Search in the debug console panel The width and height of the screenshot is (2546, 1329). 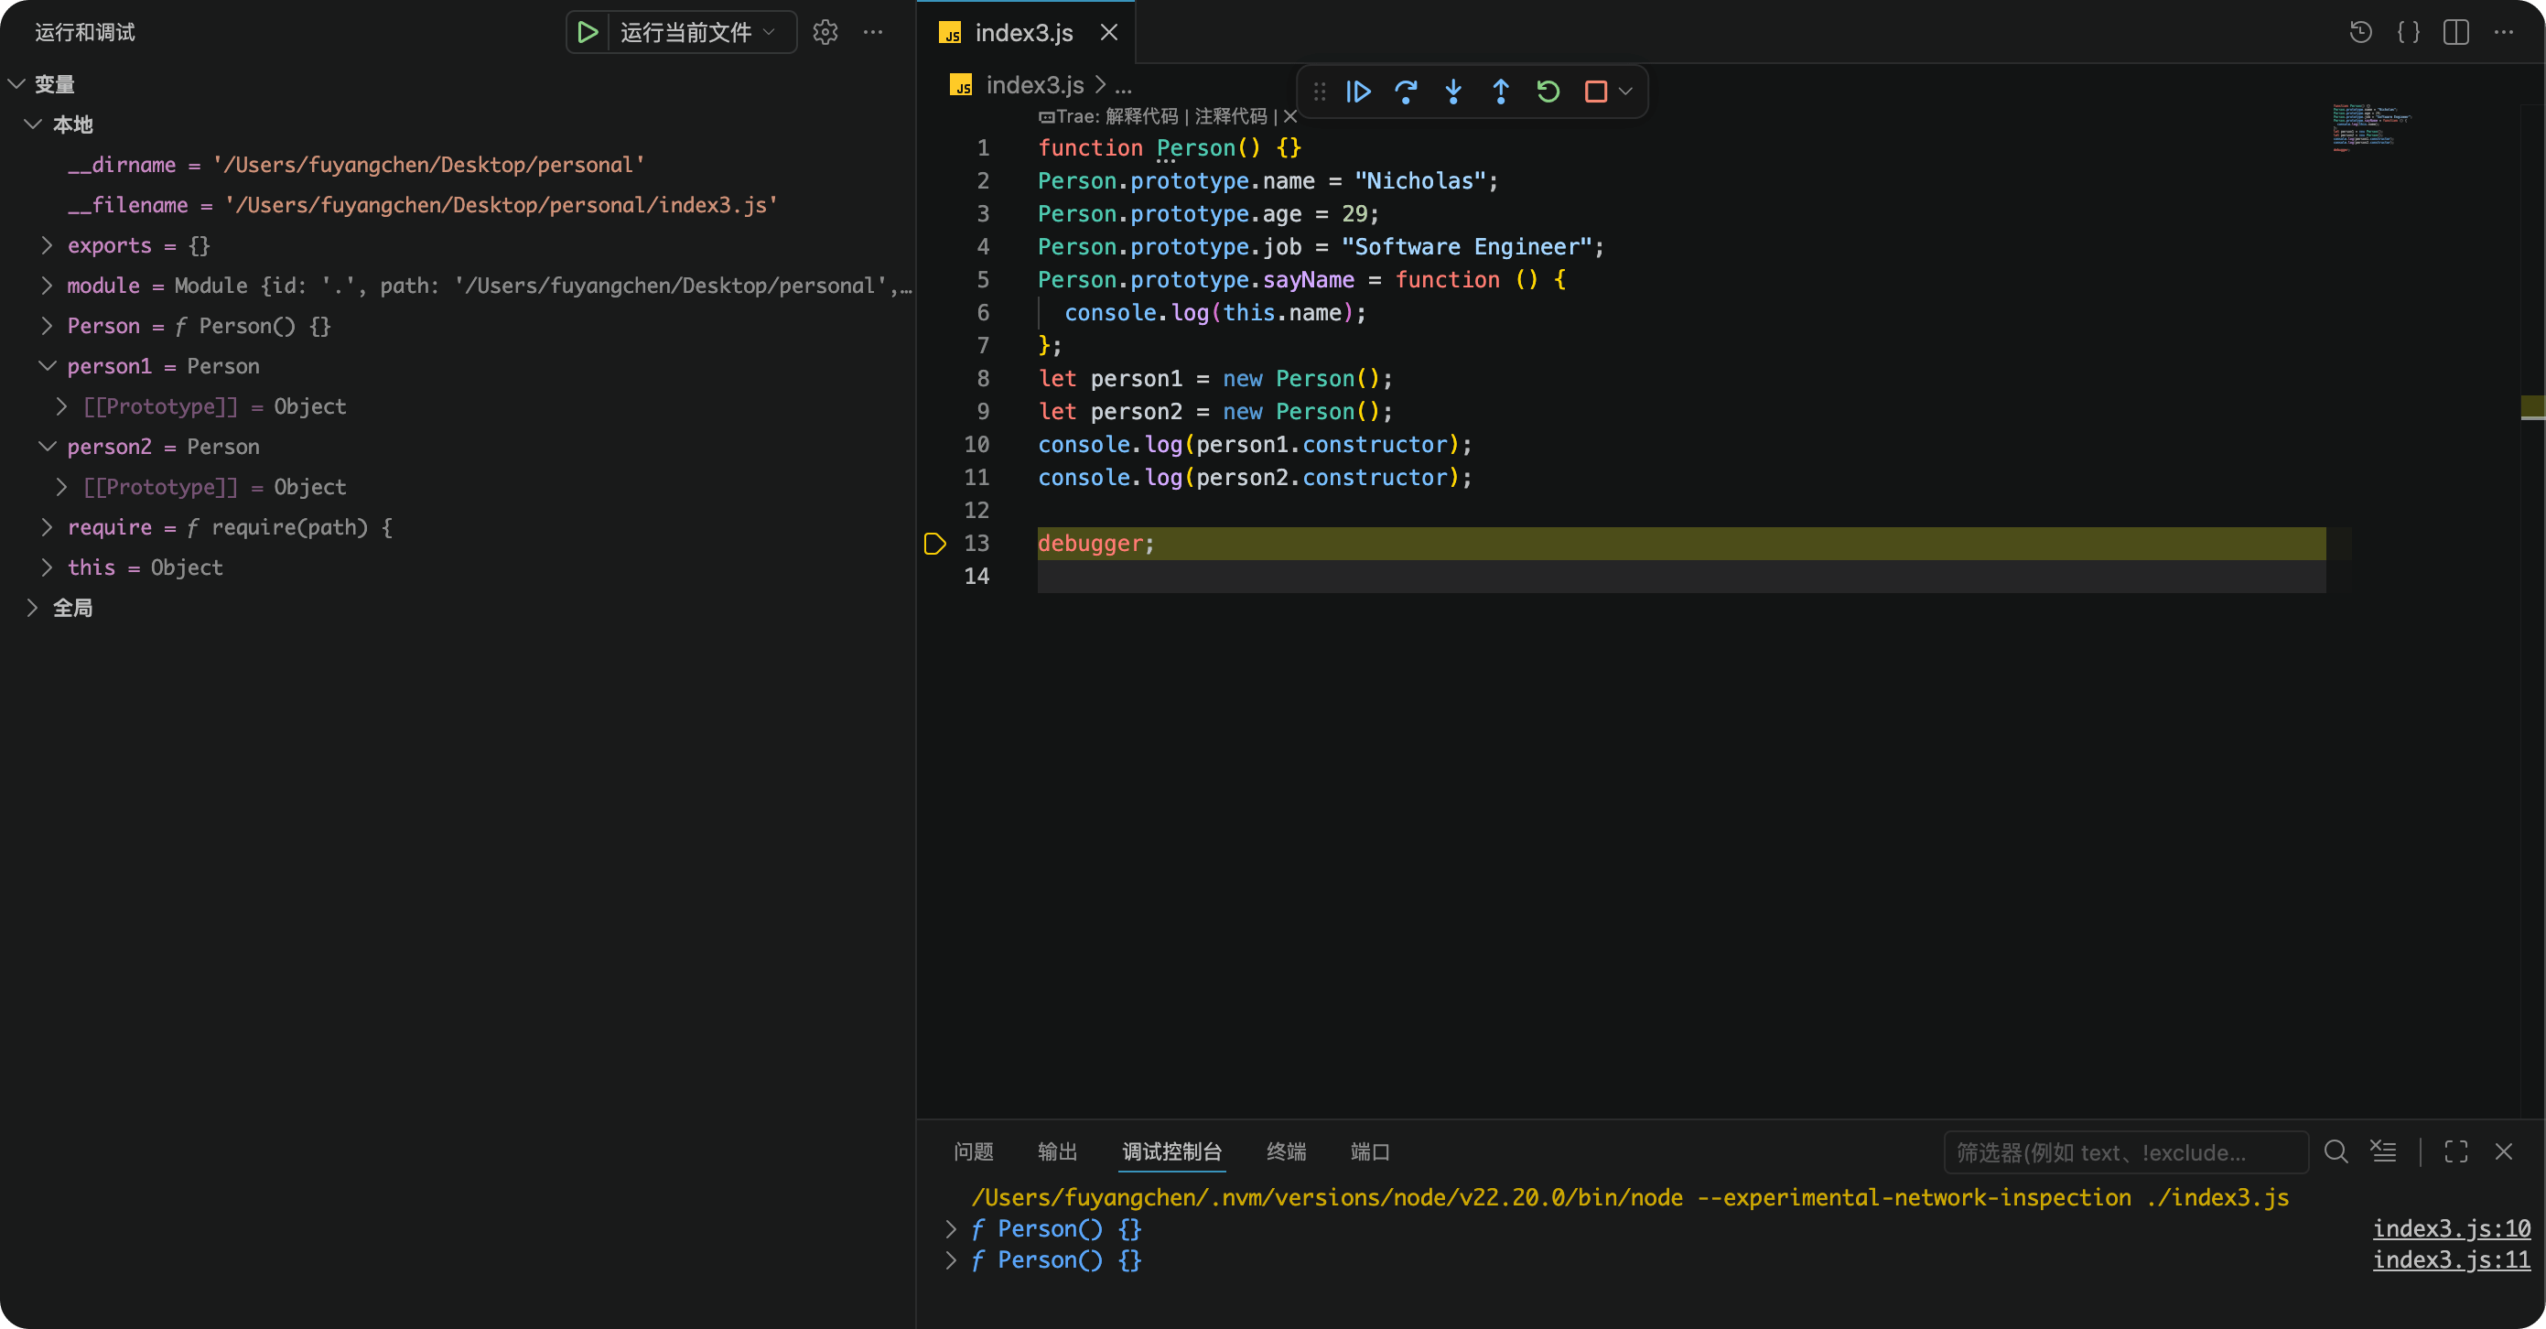(2336, 1152)
